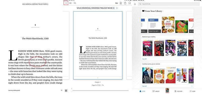
Task: Tap the share icon in reader toolbar
Action: (125, 3)
